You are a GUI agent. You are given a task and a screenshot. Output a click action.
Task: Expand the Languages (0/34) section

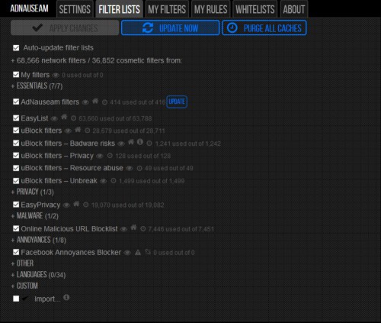click(38, 275)
